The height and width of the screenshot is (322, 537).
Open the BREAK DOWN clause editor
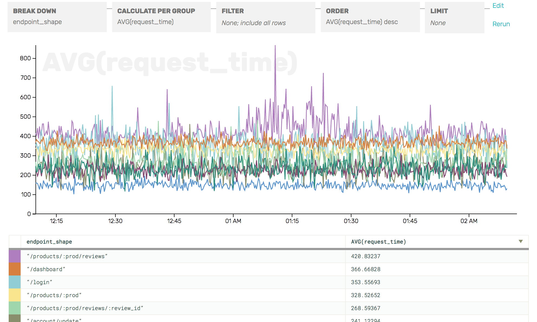tap(57, 16)
